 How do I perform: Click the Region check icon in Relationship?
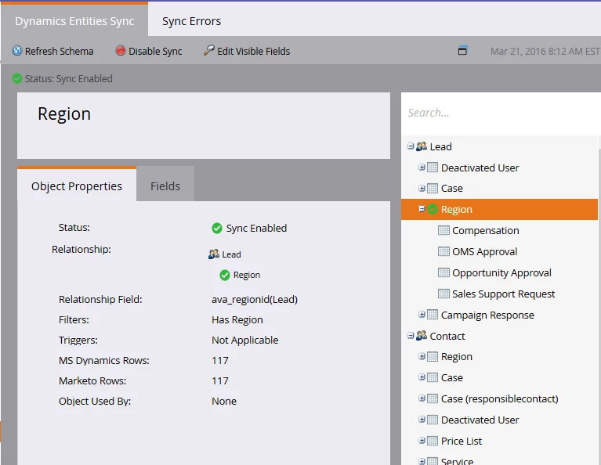225,275
